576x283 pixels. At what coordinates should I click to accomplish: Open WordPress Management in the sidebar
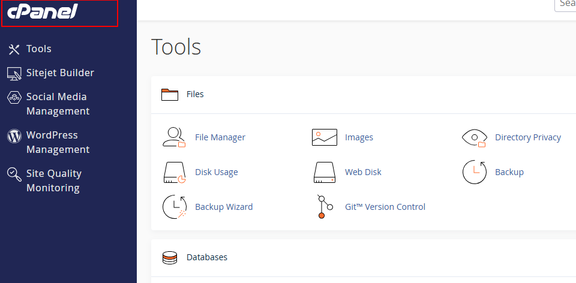(57, 142)
